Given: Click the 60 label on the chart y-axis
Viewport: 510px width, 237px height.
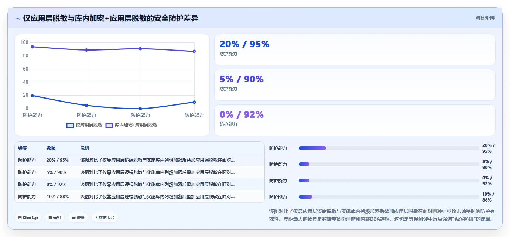Looking at the screenshot, I should [25, 69].
